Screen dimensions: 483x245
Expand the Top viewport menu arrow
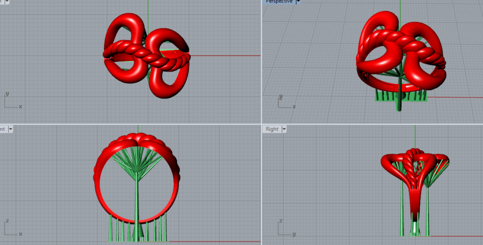[x=7, y=1]
